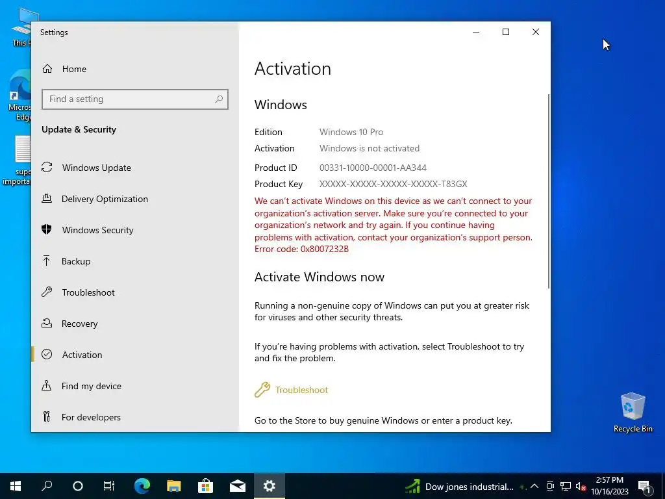Maximize the Settings window
This screenshot has height=499, width=665.
(x=505, y=32)
